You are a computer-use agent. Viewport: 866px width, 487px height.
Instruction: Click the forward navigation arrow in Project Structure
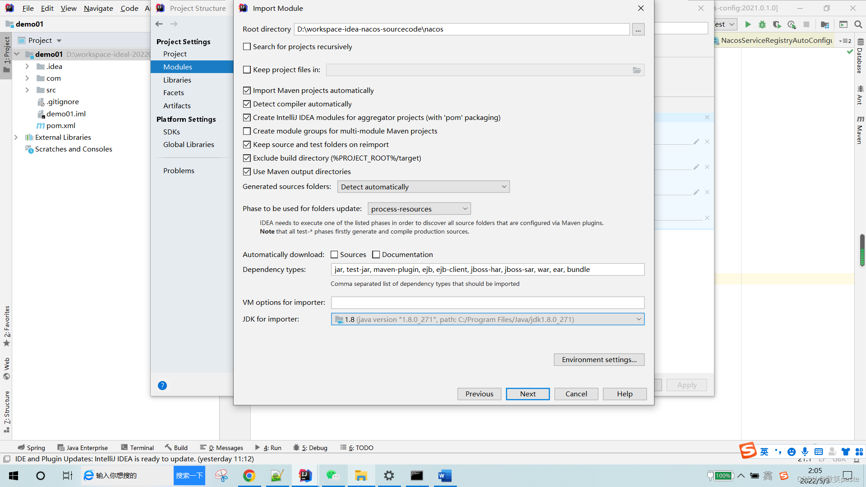click(174, 24)
